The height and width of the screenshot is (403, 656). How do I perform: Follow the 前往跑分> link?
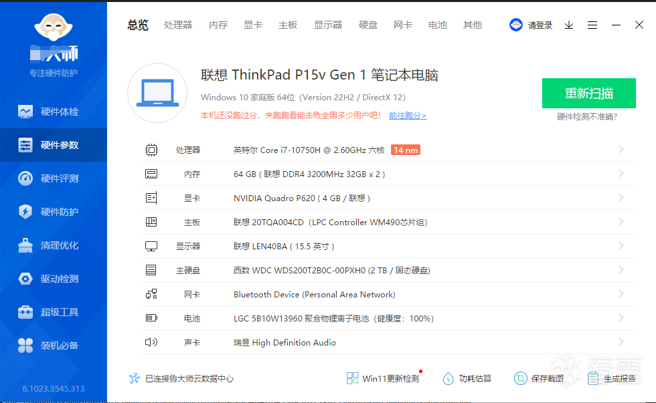pos(408,116)
